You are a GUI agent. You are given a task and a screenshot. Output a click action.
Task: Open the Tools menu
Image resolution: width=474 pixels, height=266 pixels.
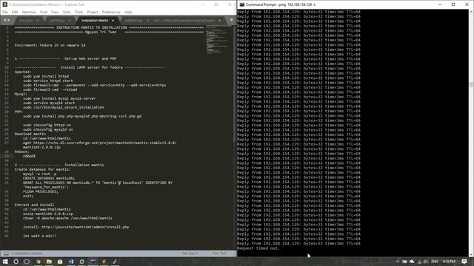coord(79,12)
